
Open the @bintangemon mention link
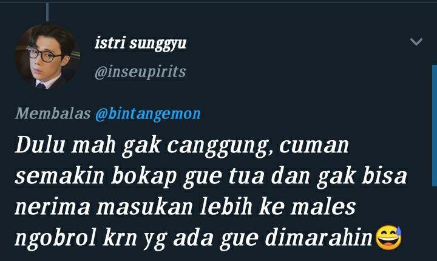pos(148,114)
